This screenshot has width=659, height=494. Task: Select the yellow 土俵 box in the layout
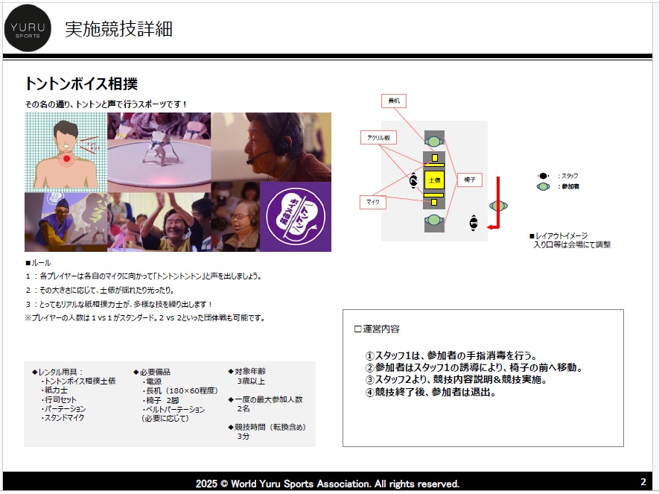[433, 181]
